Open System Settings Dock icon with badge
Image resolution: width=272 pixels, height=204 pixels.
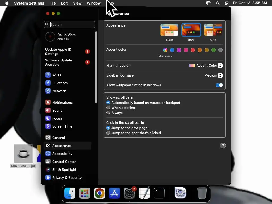(129, 193)
